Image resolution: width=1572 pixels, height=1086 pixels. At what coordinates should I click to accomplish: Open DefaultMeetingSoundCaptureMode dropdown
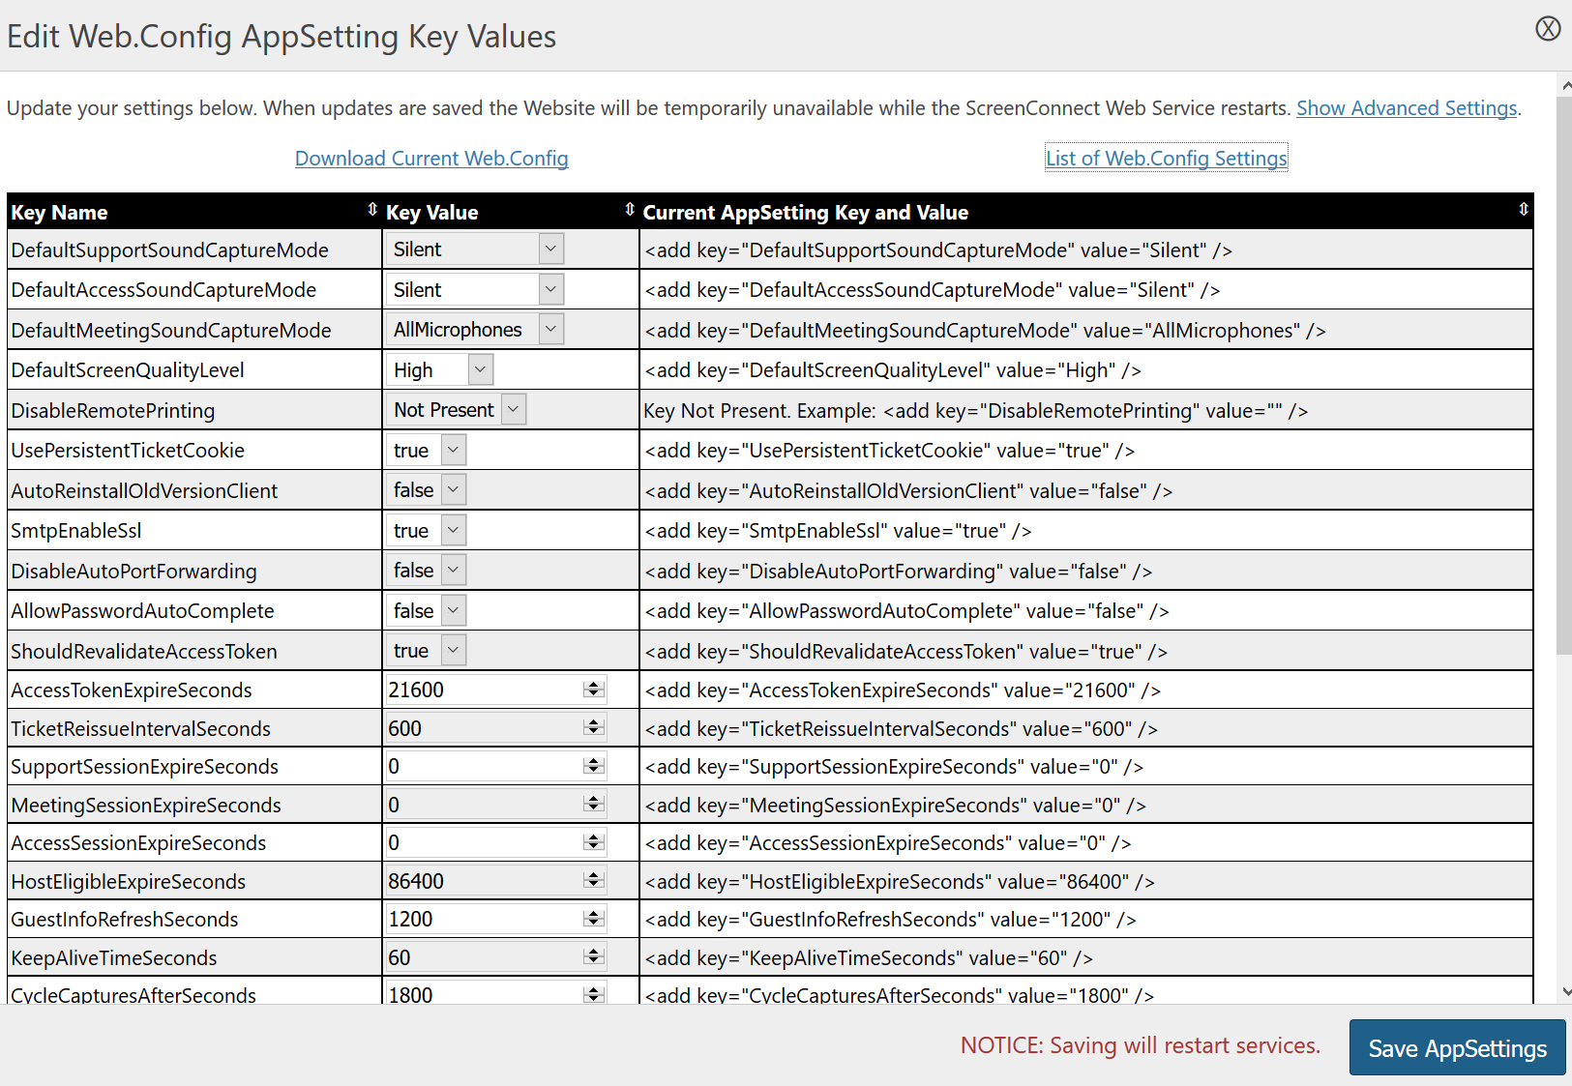point(475,330)
